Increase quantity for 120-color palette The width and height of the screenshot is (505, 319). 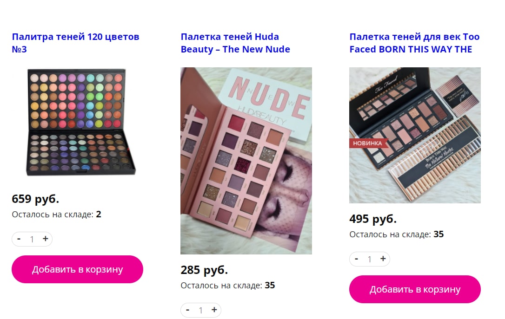pyautogui.click(x=46, y=239)
